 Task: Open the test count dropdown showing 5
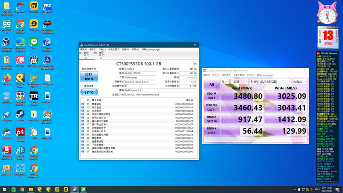pos(225,81)
